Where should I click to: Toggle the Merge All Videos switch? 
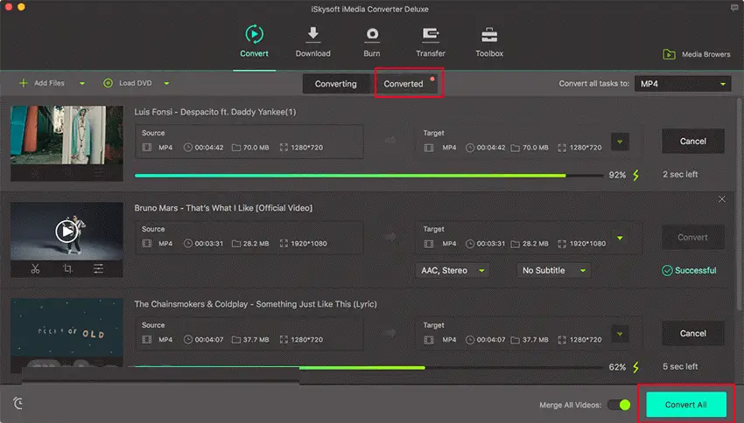click(x=619, y=405)
